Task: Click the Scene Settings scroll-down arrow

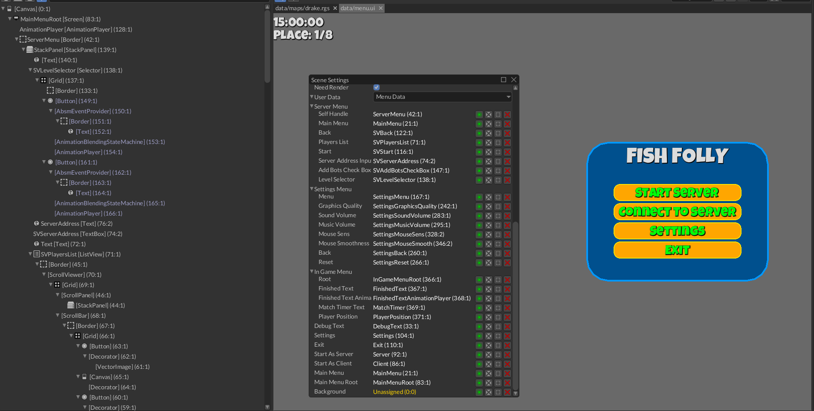Action: (516, 394)
